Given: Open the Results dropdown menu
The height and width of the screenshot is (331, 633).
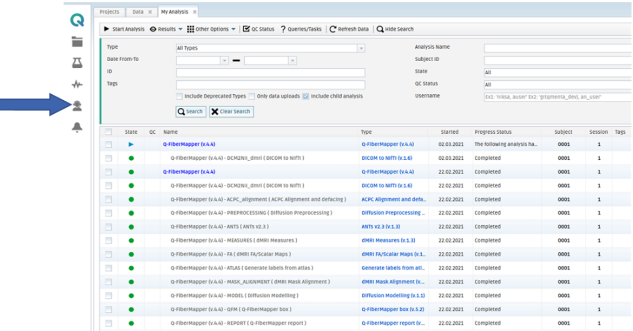Looking at the screenshot, I should click(166, 29).
